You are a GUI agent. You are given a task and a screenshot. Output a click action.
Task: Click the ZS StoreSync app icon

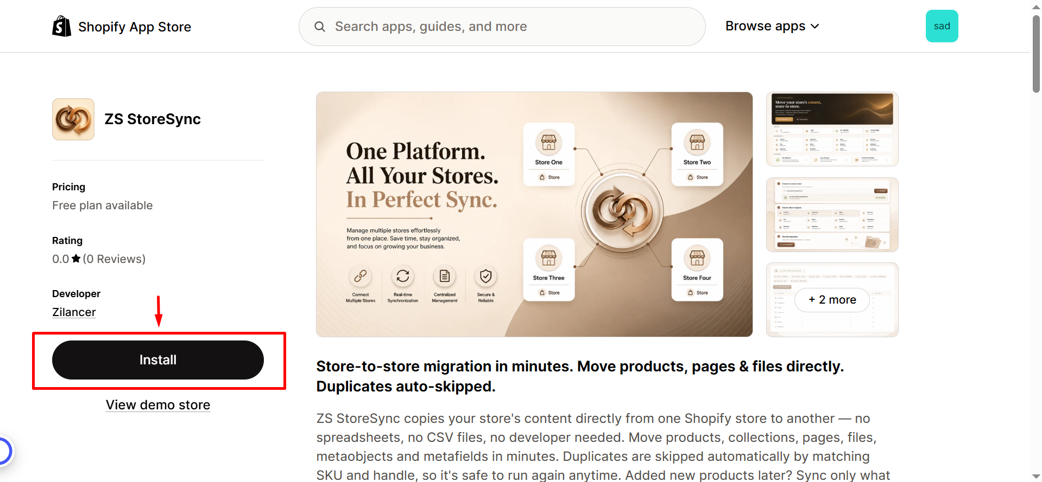click(x=73, y=119)
